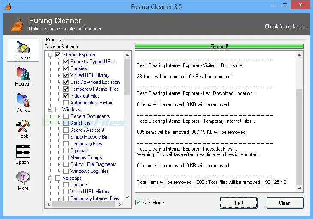This screenshot has height=219, width=313.
Task: Open the More help icon
Action: tap(23, 181)
